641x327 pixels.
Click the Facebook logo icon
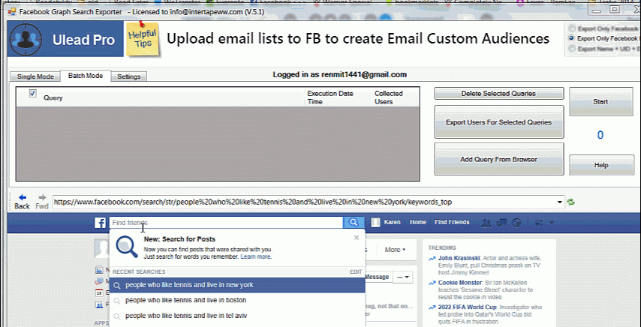(100, 223)
